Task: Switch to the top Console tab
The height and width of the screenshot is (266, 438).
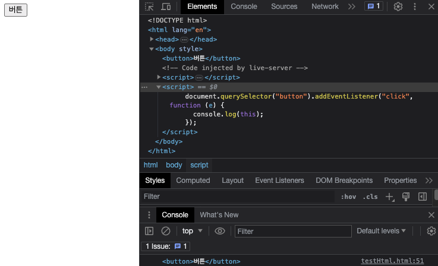Action: point(244,7)
